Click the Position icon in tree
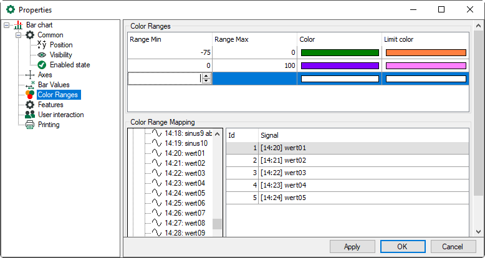 pos(42,45)
